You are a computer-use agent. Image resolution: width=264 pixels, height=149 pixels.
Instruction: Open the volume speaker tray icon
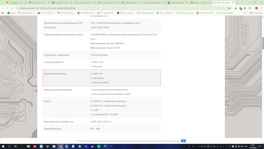click(x=242, y=146)
